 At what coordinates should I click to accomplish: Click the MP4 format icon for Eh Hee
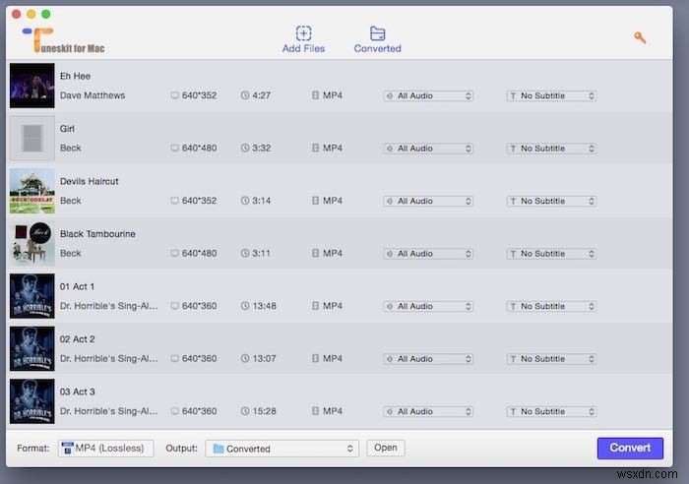[x=315, y=95]
